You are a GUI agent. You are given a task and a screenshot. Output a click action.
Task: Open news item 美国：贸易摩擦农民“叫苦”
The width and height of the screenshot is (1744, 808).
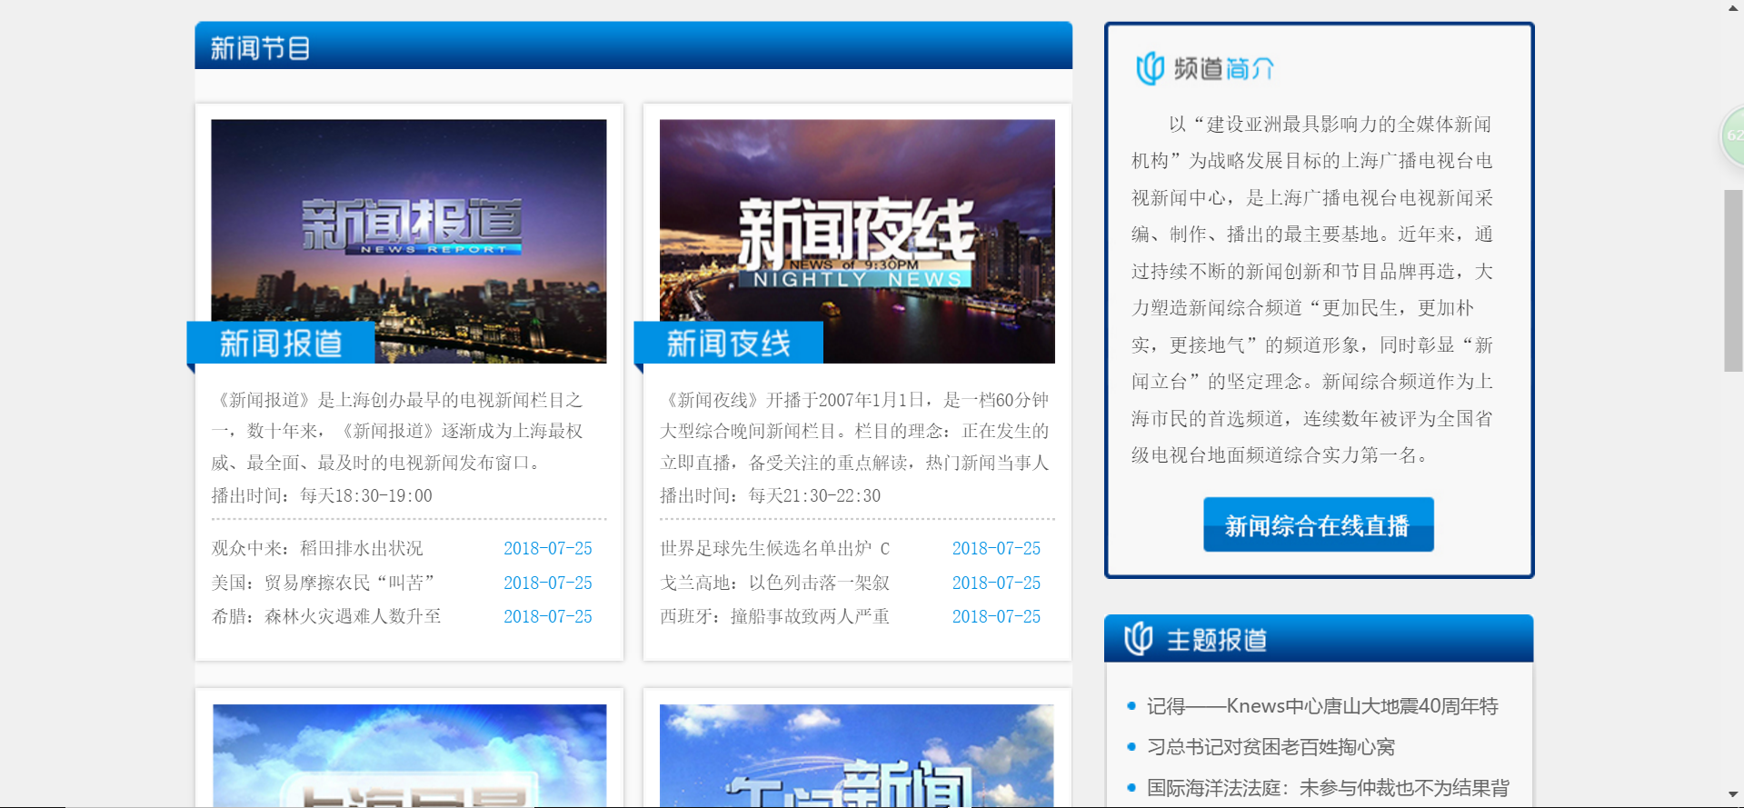click(324, 583)
